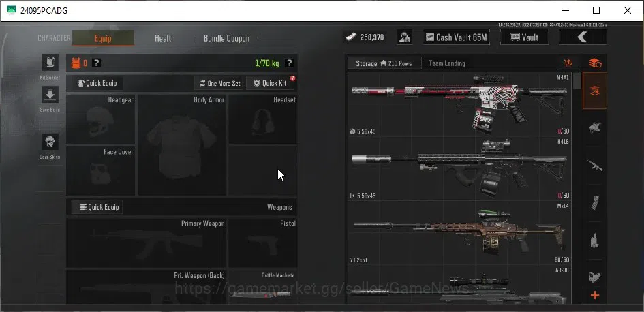Click the auto-sort stack icon in sidebar

595,63
